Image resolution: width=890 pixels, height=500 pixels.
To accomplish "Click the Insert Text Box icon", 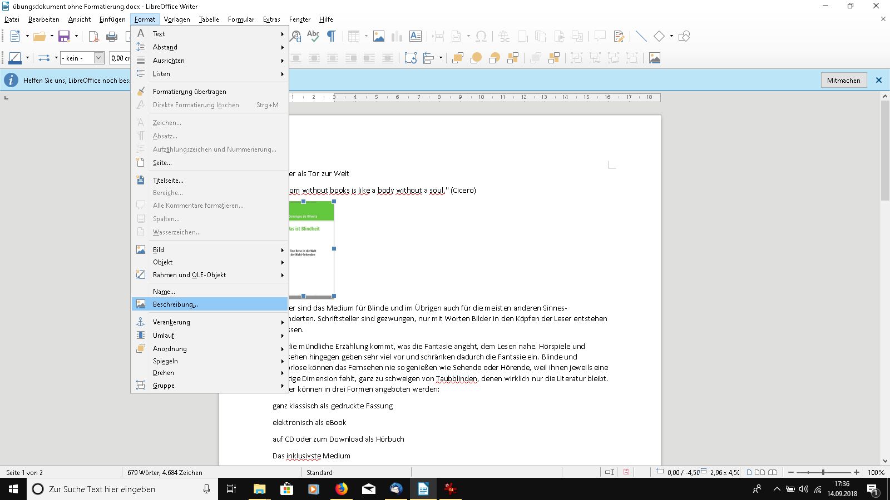I will click(x=416, y=37).
